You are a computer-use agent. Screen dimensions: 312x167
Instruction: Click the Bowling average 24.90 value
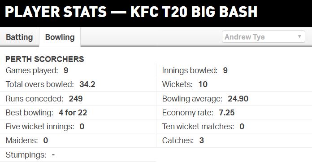[238, 99]
